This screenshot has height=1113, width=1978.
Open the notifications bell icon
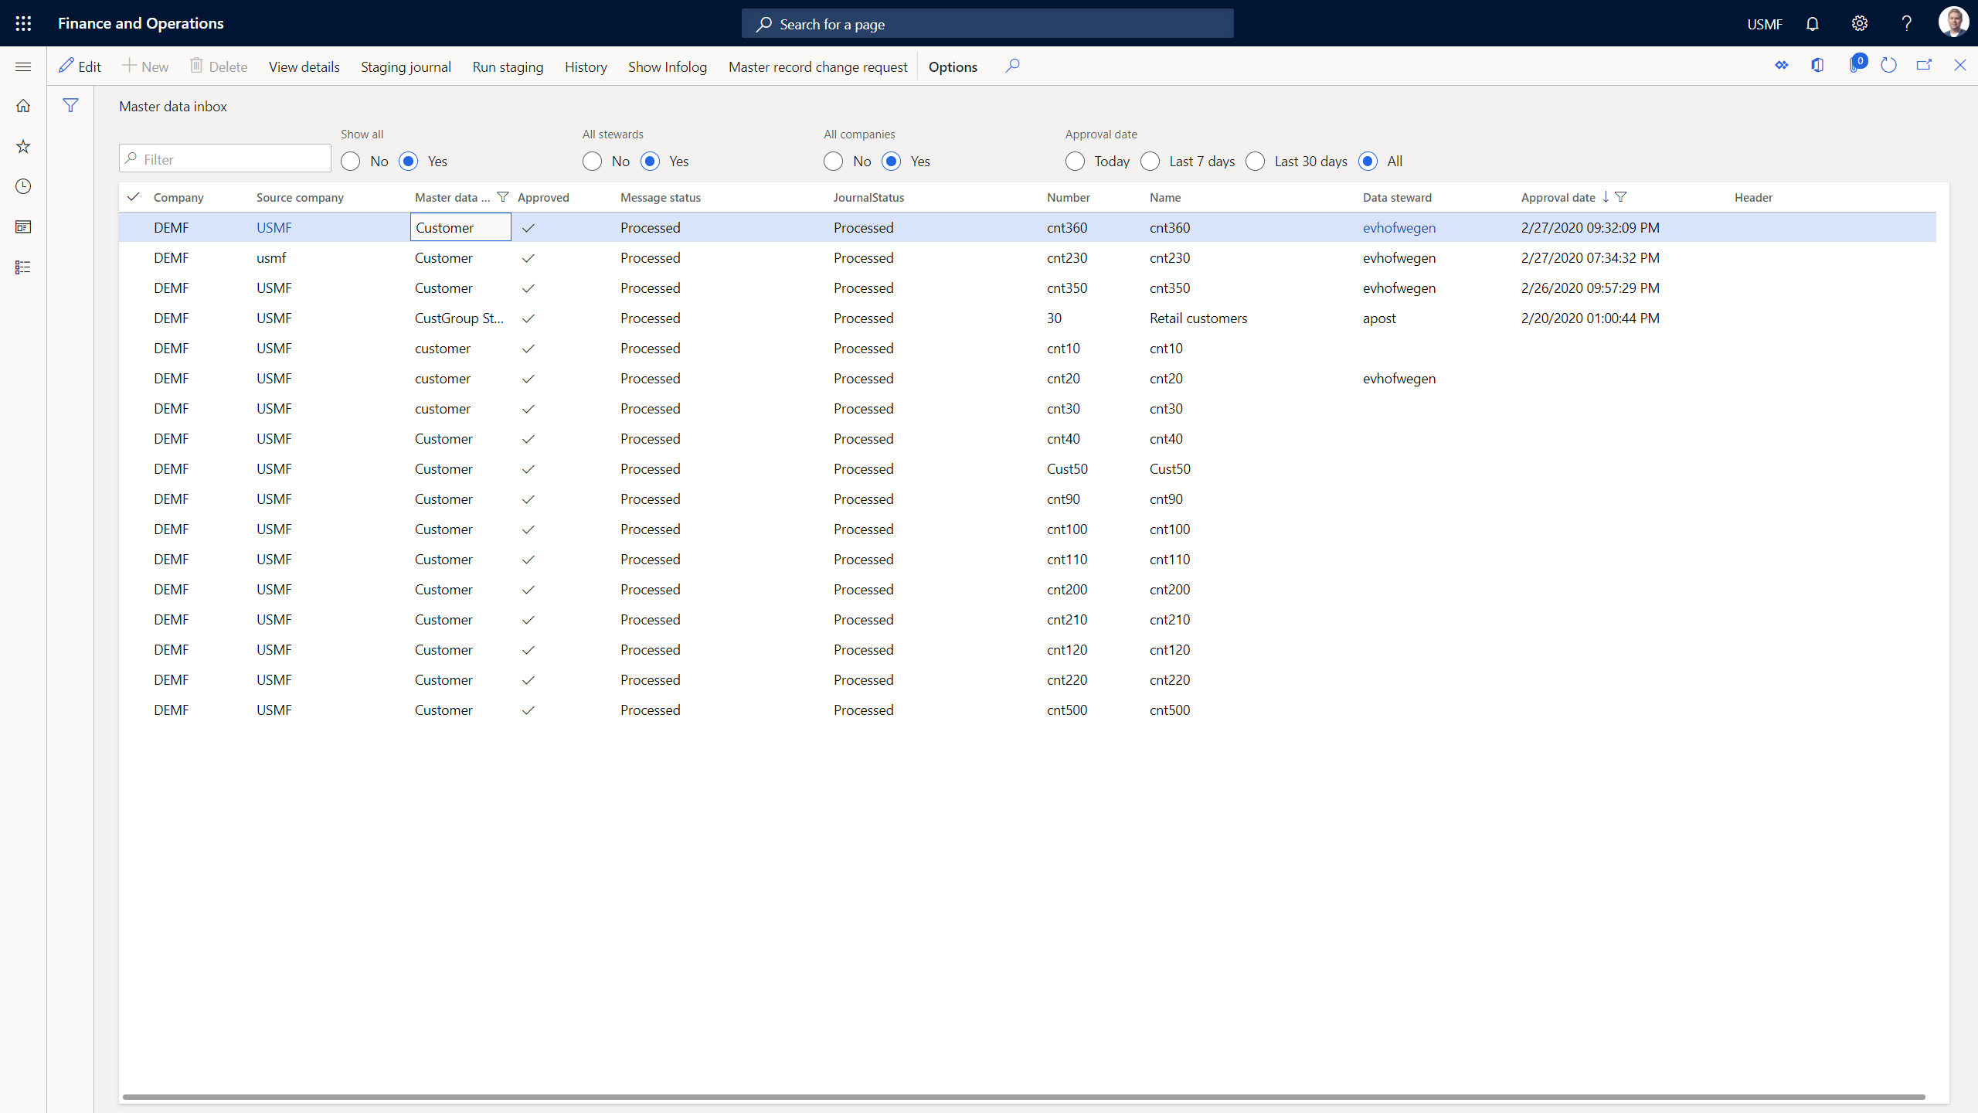coord(1813,23)
